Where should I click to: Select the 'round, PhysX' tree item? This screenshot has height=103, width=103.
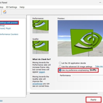(5, 29)
